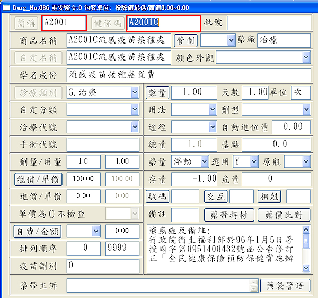The height and width of the screenshot is (298, 318).
Task: Click the 管制 button
Action: click(185, 40)
